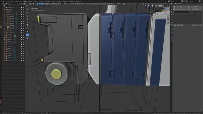Toggle viewport gizmos button
The image size is (203, 114).
click(148, 6)
